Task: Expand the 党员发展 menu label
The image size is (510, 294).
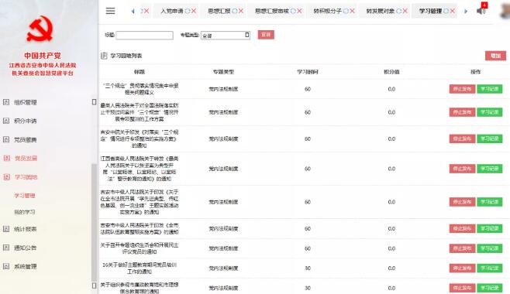Action: (26, 159)
